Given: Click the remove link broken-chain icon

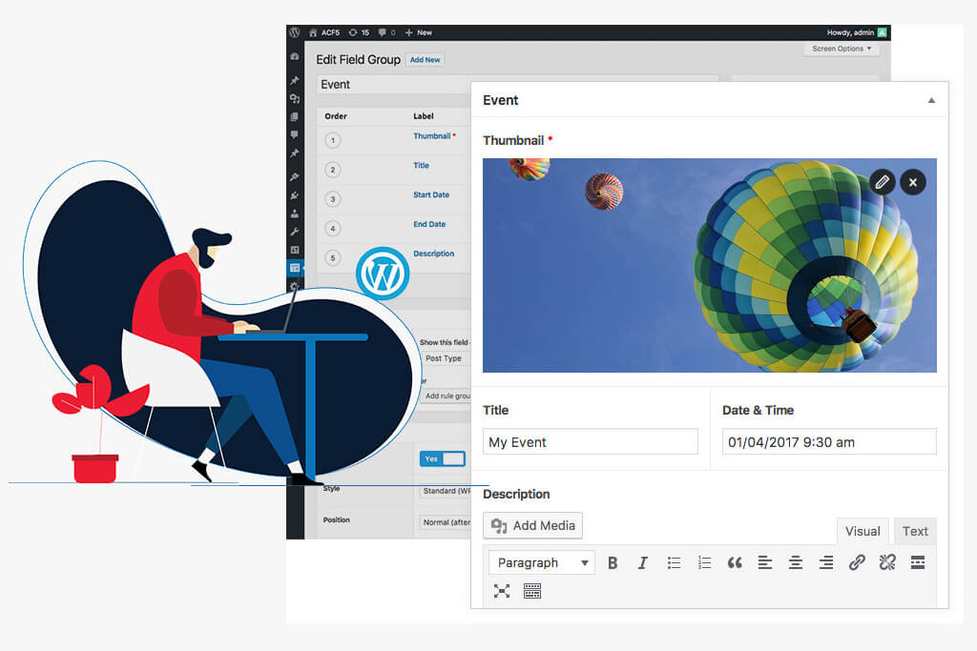Looking at the screenshot, I should tap(887, 562).
